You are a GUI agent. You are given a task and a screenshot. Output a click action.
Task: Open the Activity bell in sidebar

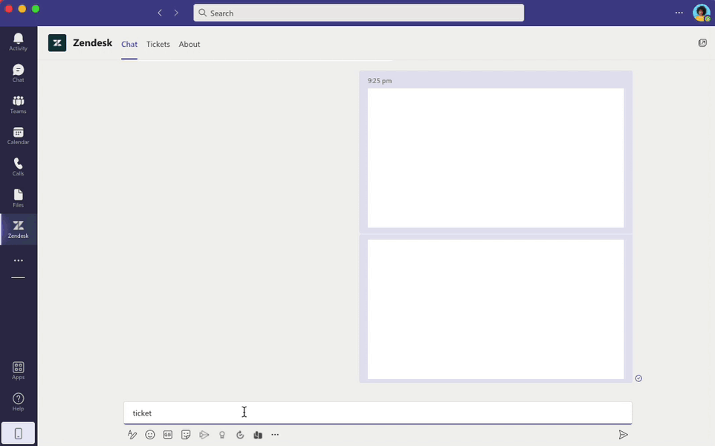click(19, 42)
